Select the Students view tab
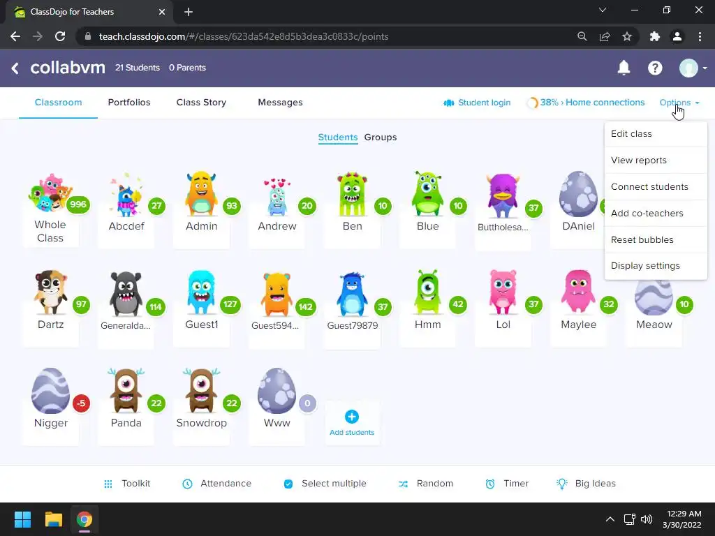715x536 pixels. point(337,137)
